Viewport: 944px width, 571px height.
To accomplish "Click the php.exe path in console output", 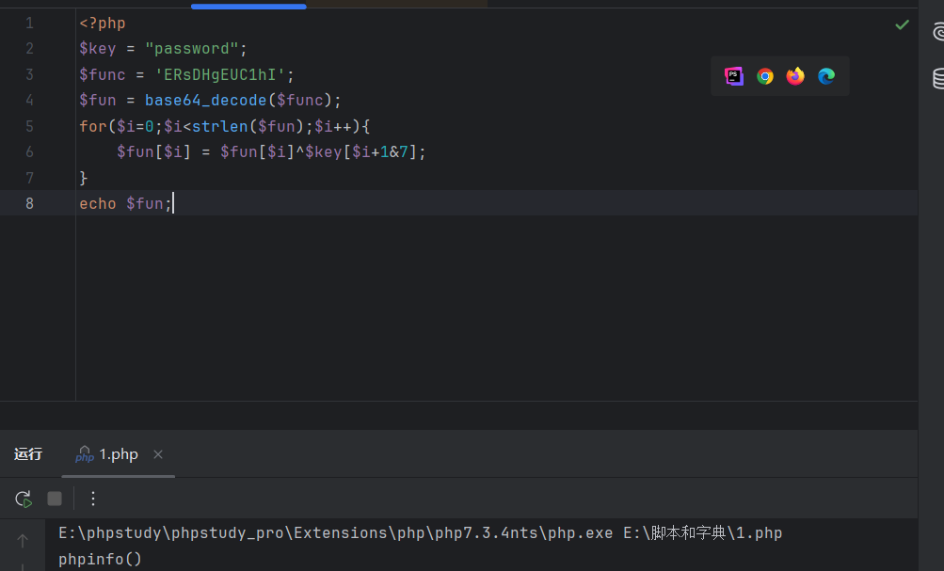I will (335, 533).
